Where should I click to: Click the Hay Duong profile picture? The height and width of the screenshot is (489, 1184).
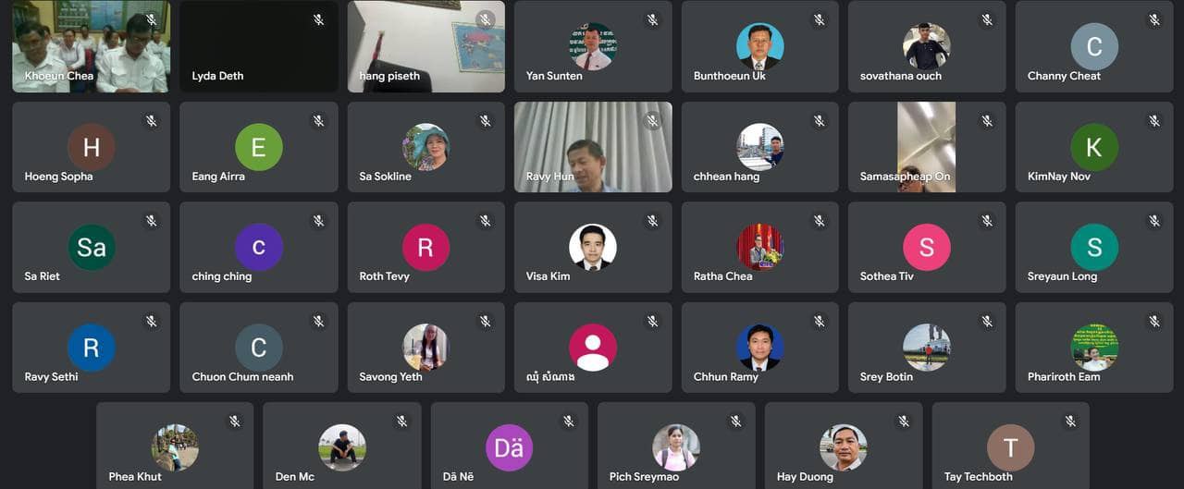click(844, 447)
